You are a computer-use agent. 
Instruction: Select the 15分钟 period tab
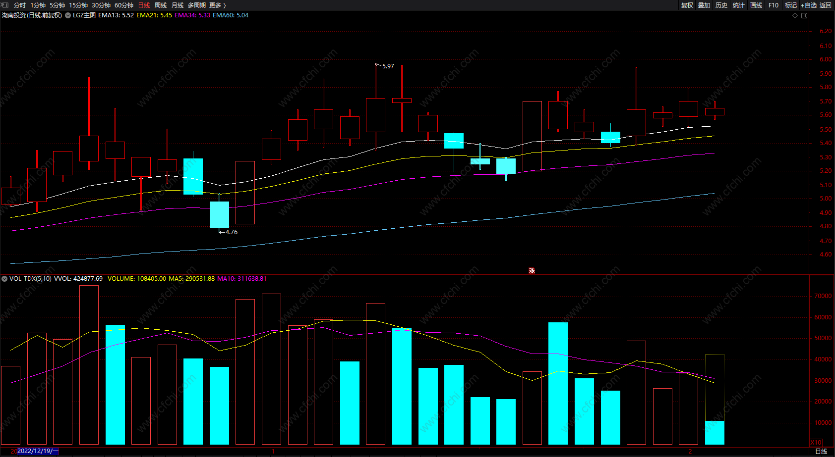pyautogui.click(x=78, y=5)
